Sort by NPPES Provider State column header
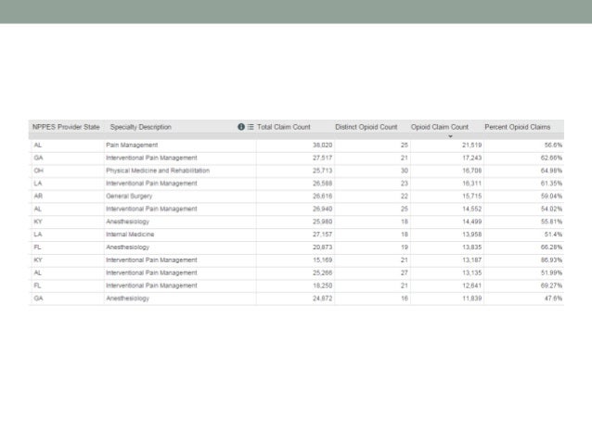The width and height of the screenshot is (592, 444). click(x=66, y=127)
